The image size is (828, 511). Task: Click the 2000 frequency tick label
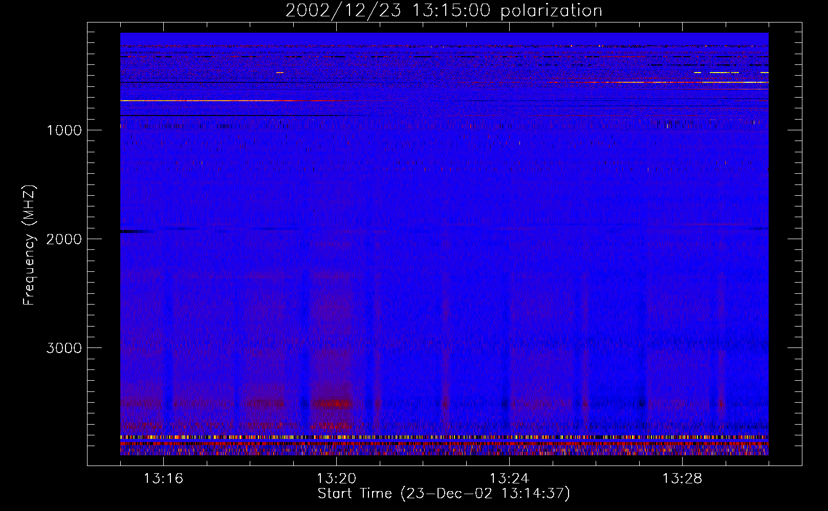(x=64, y=239)
